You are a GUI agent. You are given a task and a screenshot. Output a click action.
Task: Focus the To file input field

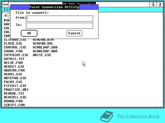[60, 26]
